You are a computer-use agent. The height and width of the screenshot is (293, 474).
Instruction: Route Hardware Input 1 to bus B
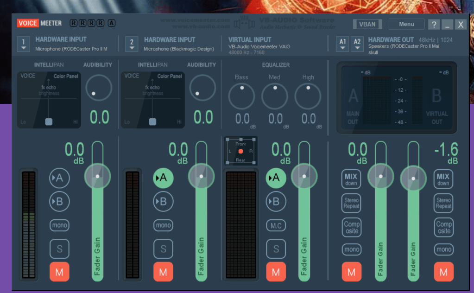(x=59, y=201)
